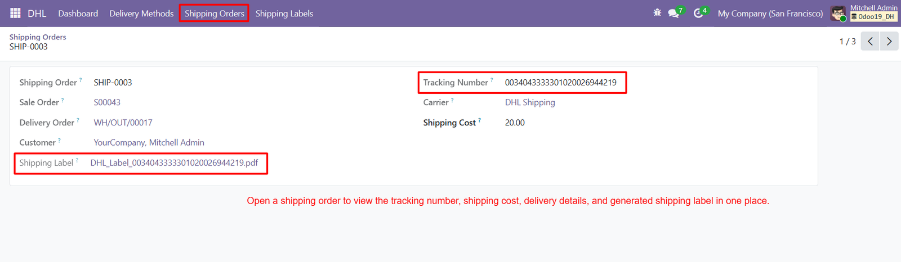Screen dimensions: 901x262
Task: Open the chat messages icon
Action: (x=673, y=13)
